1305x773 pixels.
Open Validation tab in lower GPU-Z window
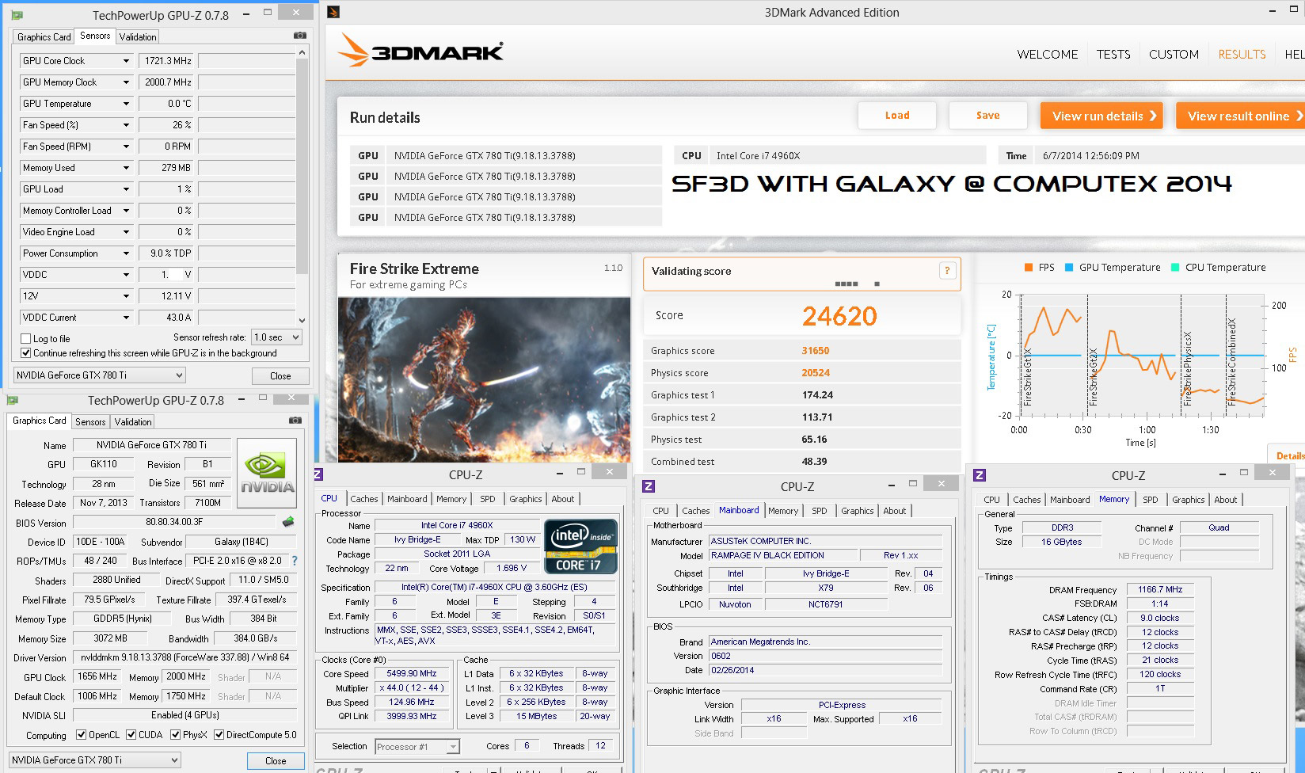pos(133,422)
